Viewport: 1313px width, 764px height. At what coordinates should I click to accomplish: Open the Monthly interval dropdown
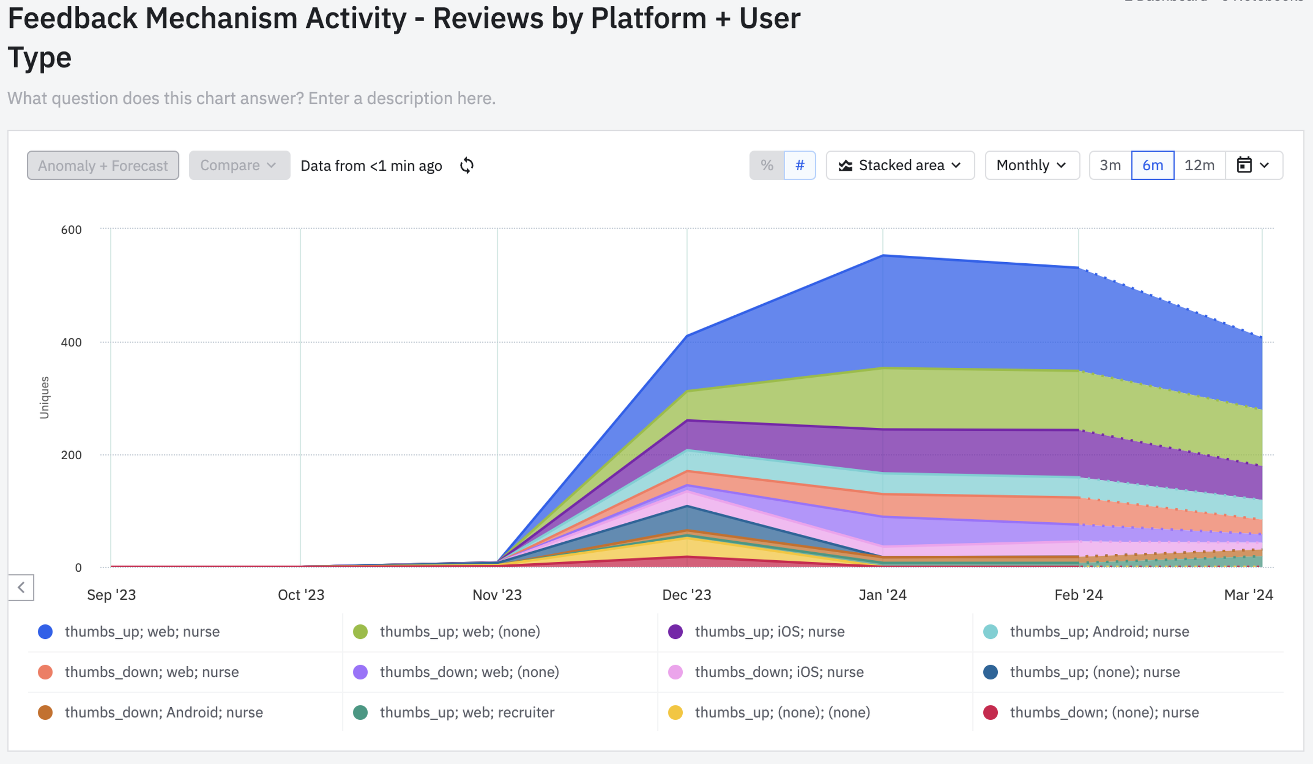[1031, 166]
